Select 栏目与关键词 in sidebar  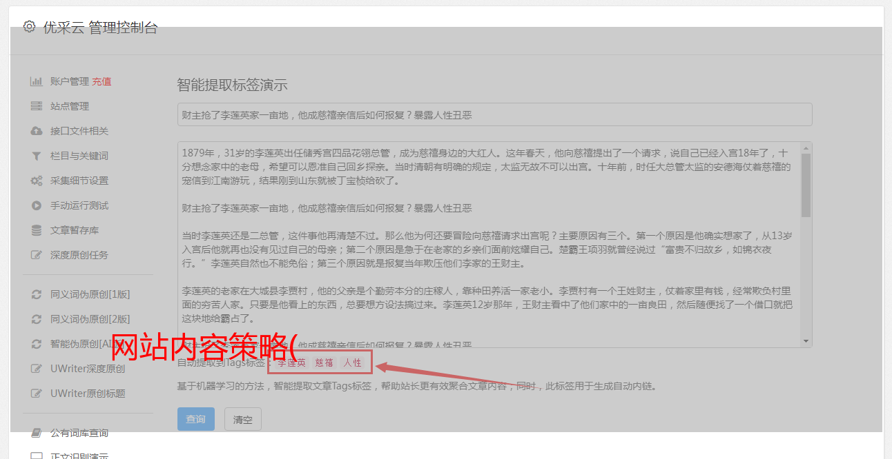79,156
